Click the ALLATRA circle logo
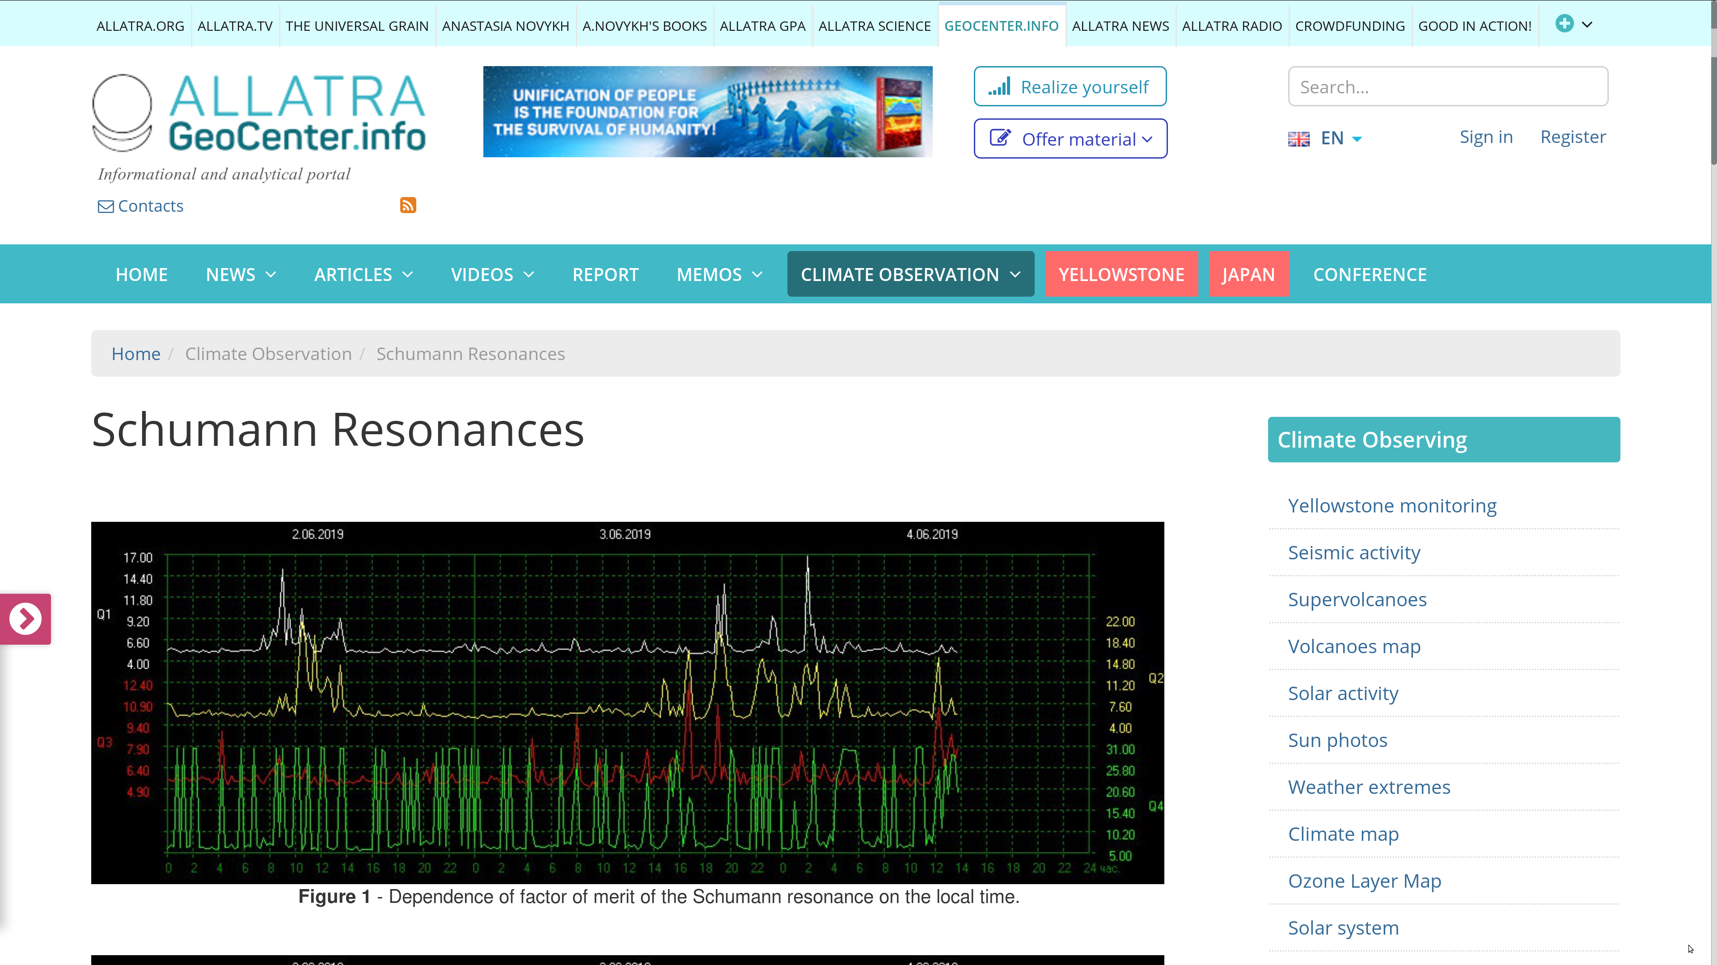The image size is (1717, 965). [x=122, y=113]
